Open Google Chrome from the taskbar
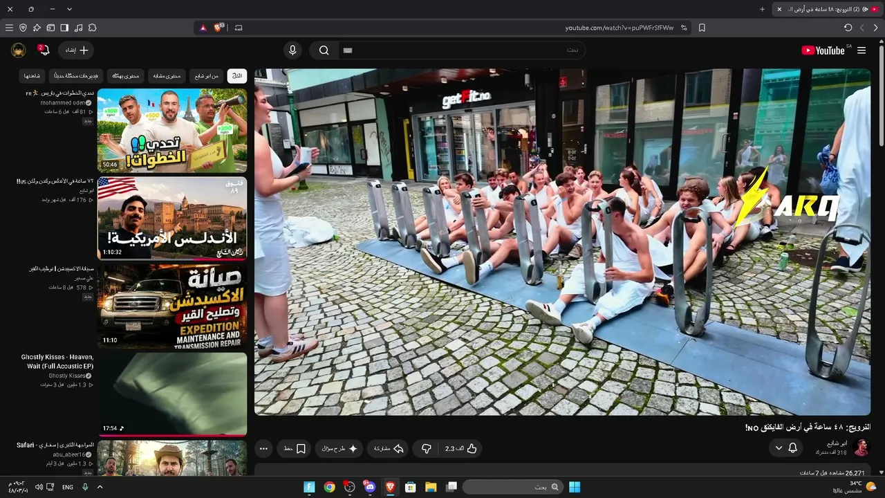Screen dimensions: 885x498 pos(330,487)
